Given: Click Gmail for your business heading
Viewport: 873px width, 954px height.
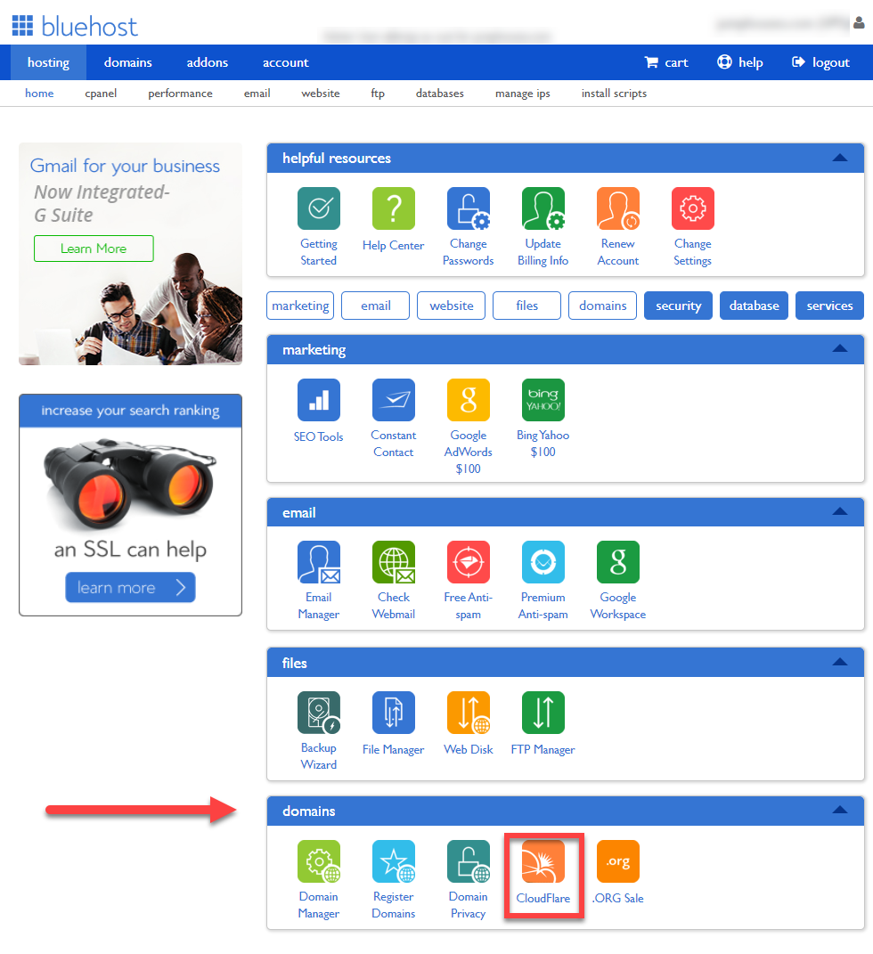Looking at the screenshot, I should 125,166.
